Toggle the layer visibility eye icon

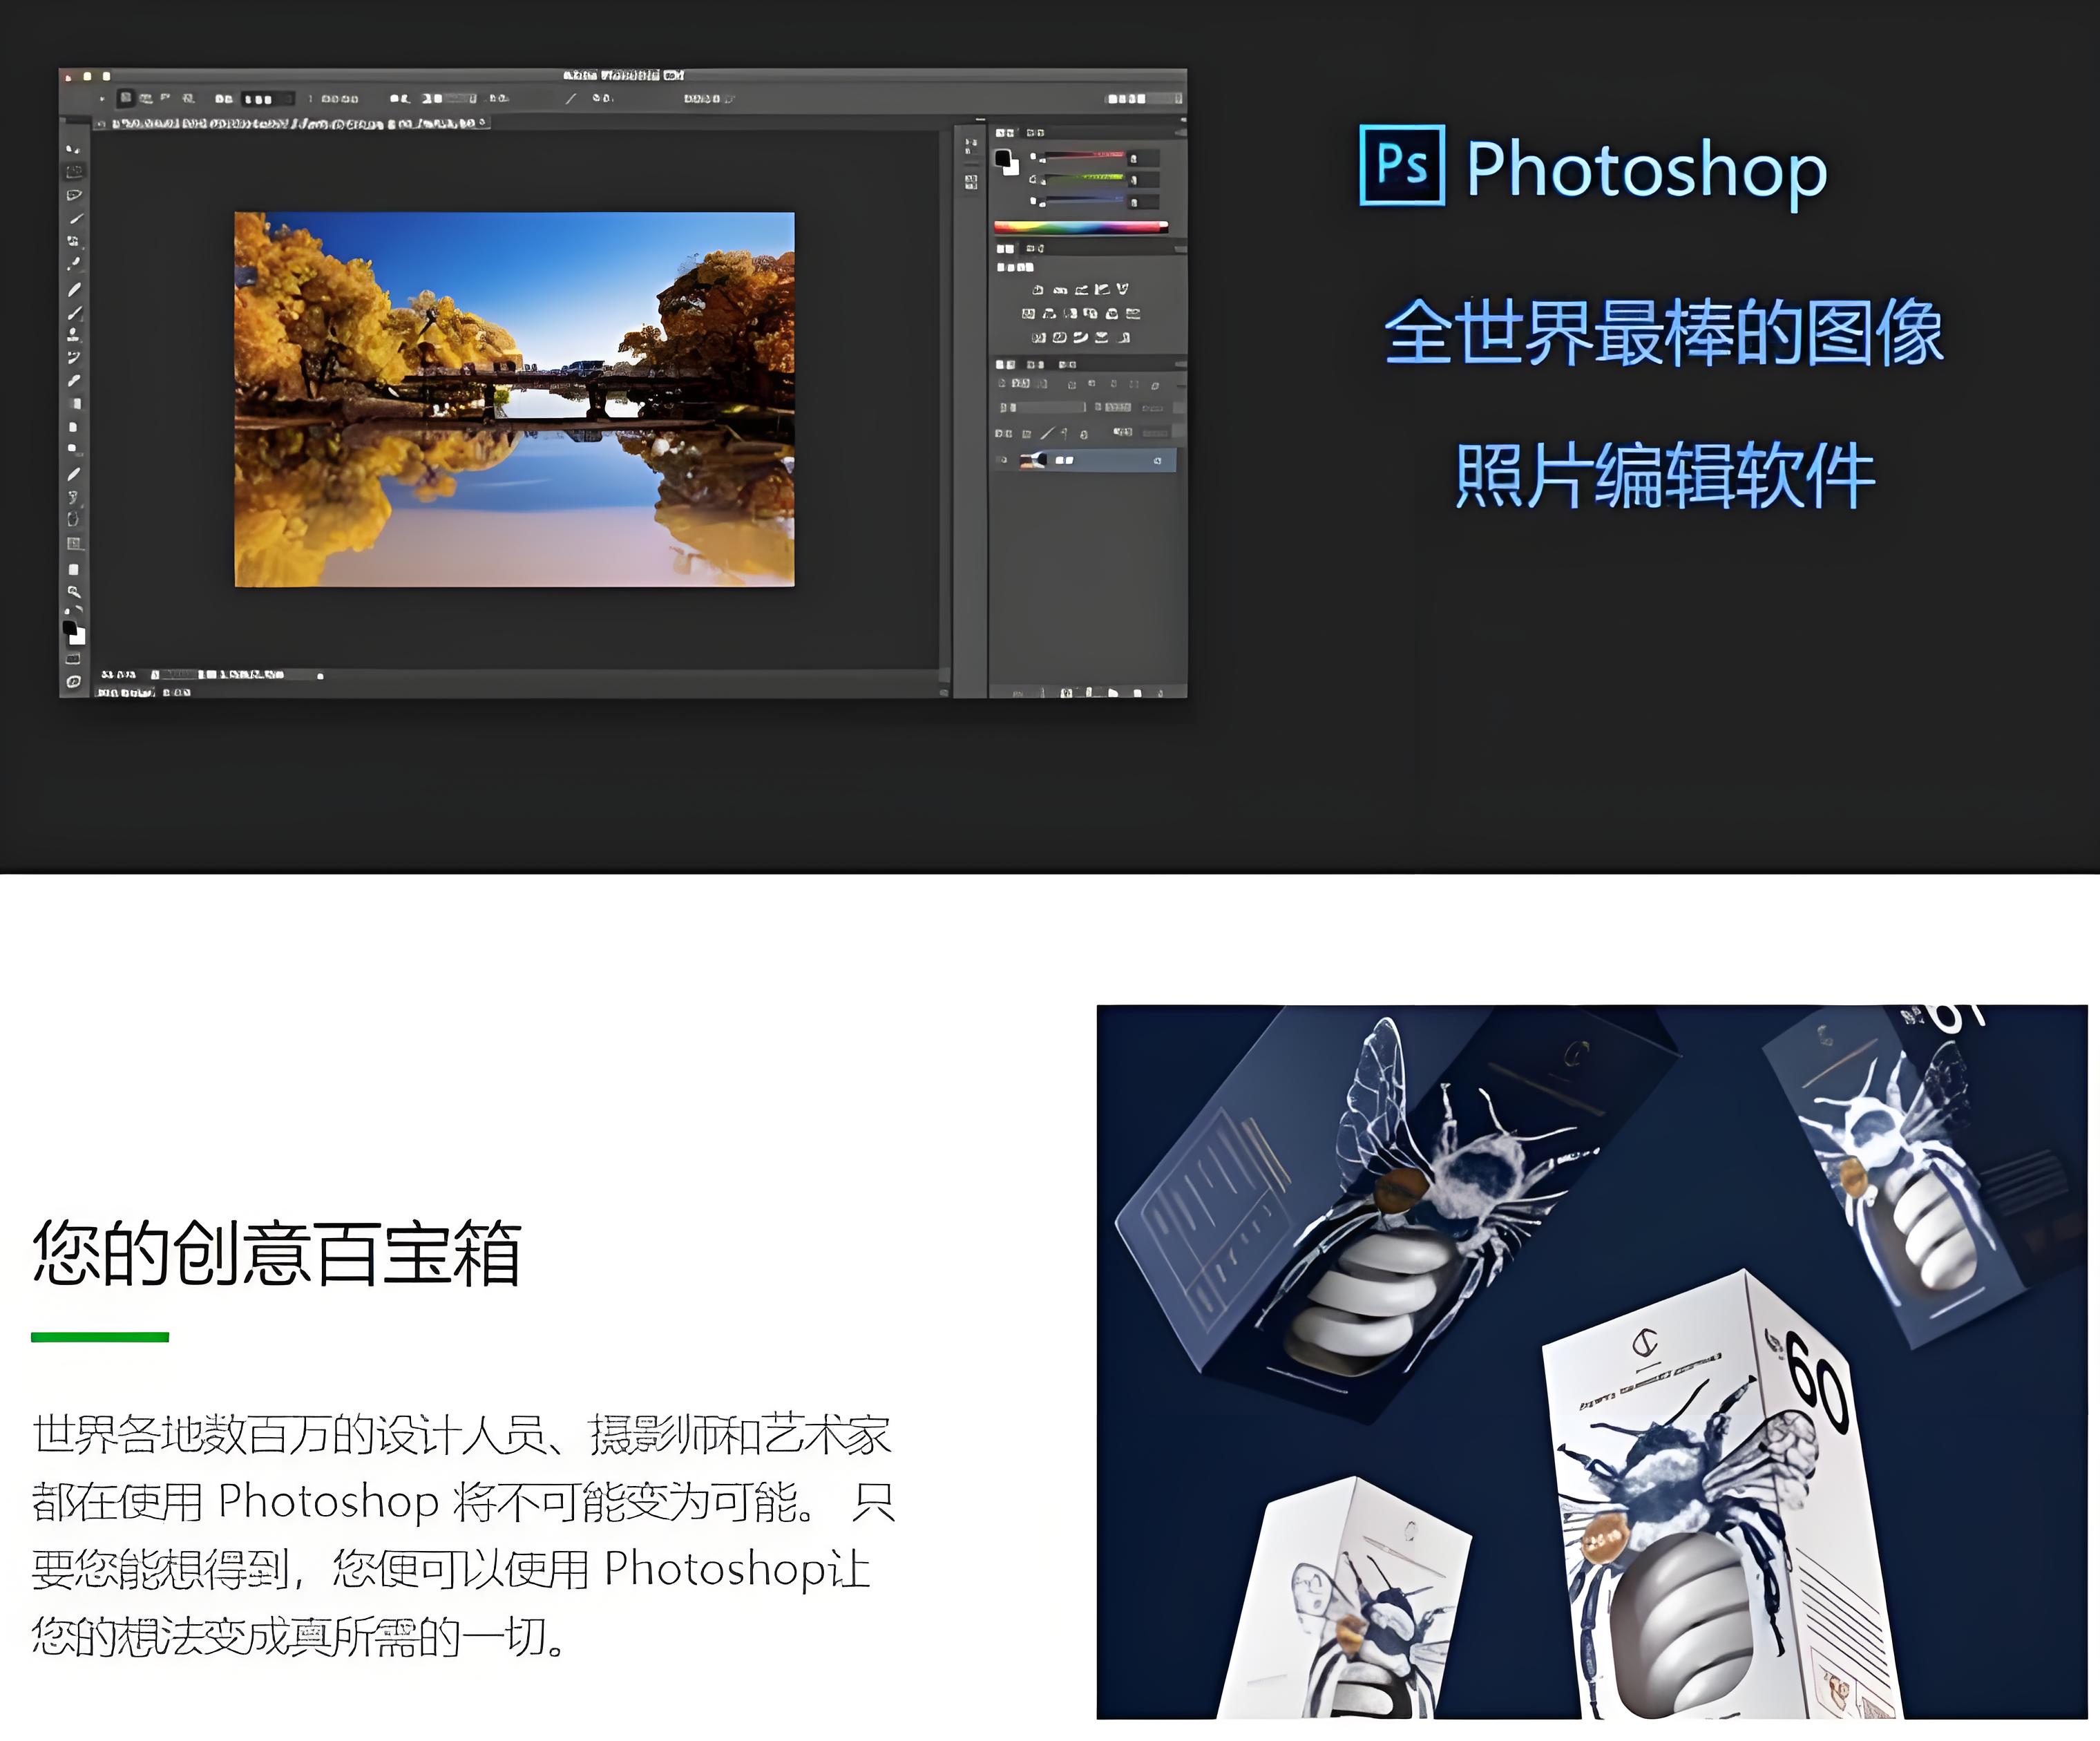point(1003,461)
